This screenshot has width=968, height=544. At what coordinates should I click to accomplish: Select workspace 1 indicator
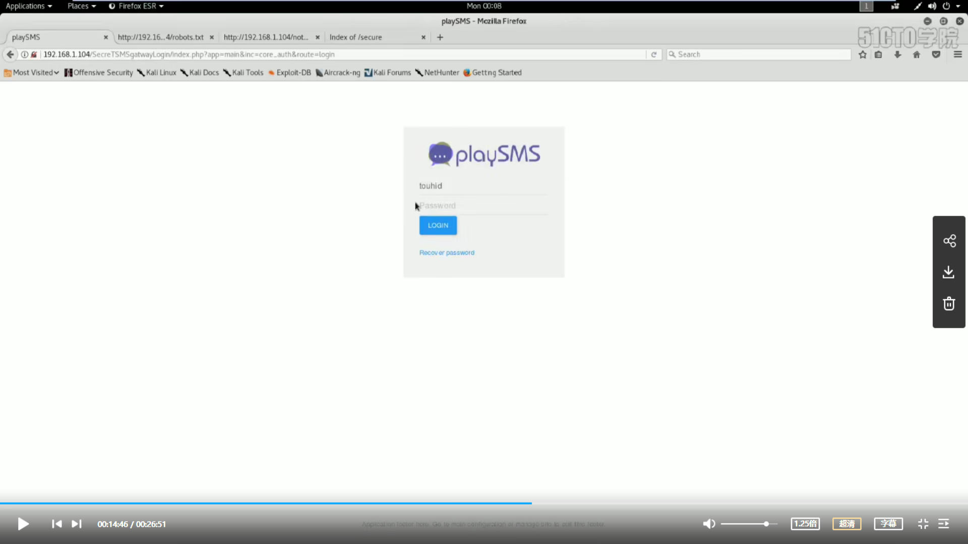point(866,6)
